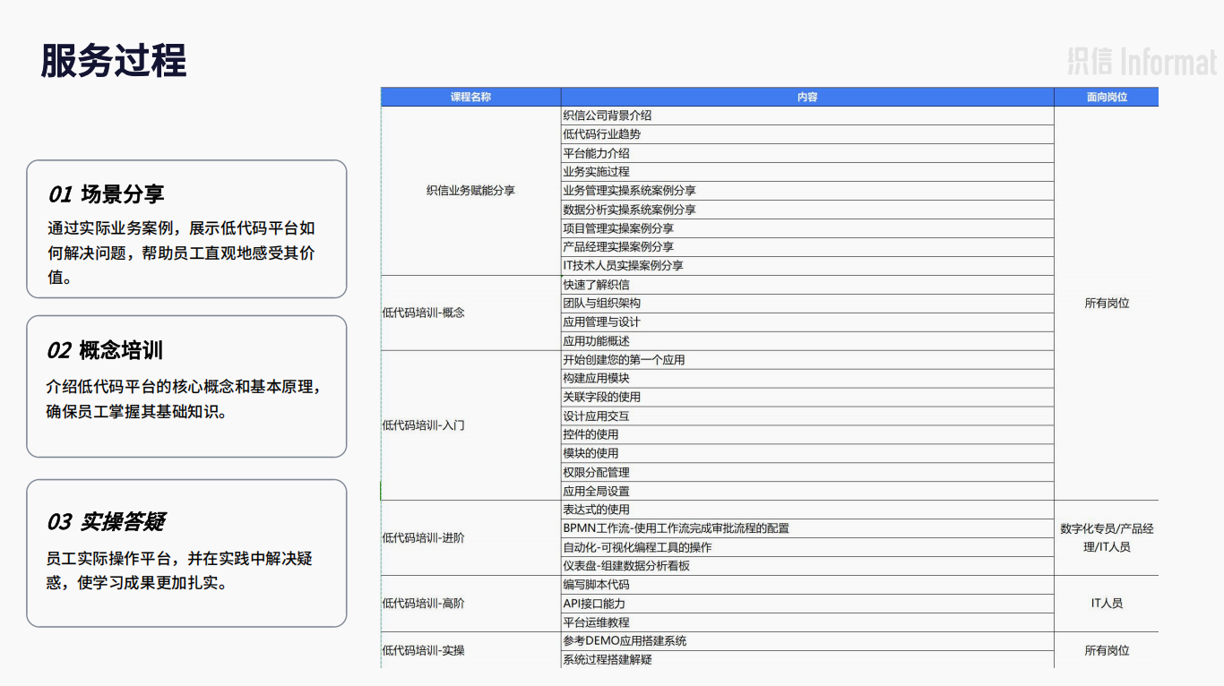Click "数据分析实操系统案例分享" in the table

point(807,210)
